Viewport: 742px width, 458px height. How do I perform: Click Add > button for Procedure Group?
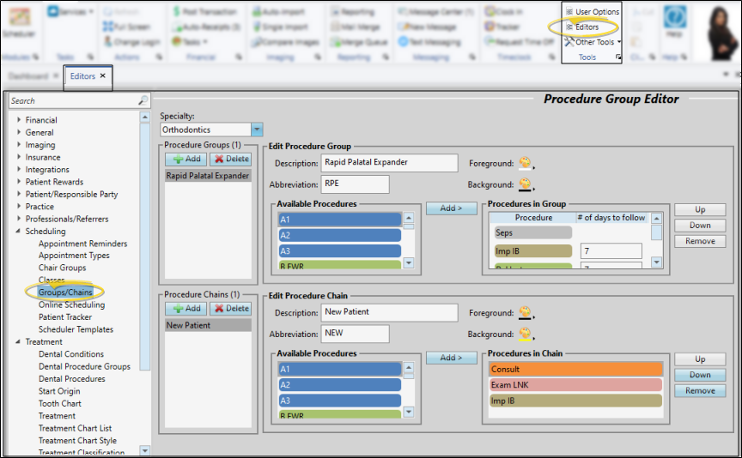(451, 208)
